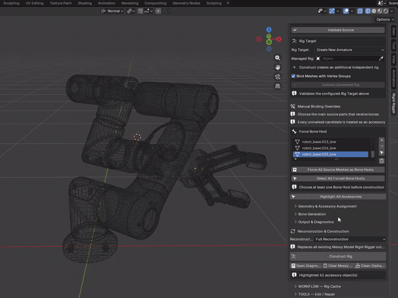
Task: Click the pivot point link icon
Action: (129, 11)
